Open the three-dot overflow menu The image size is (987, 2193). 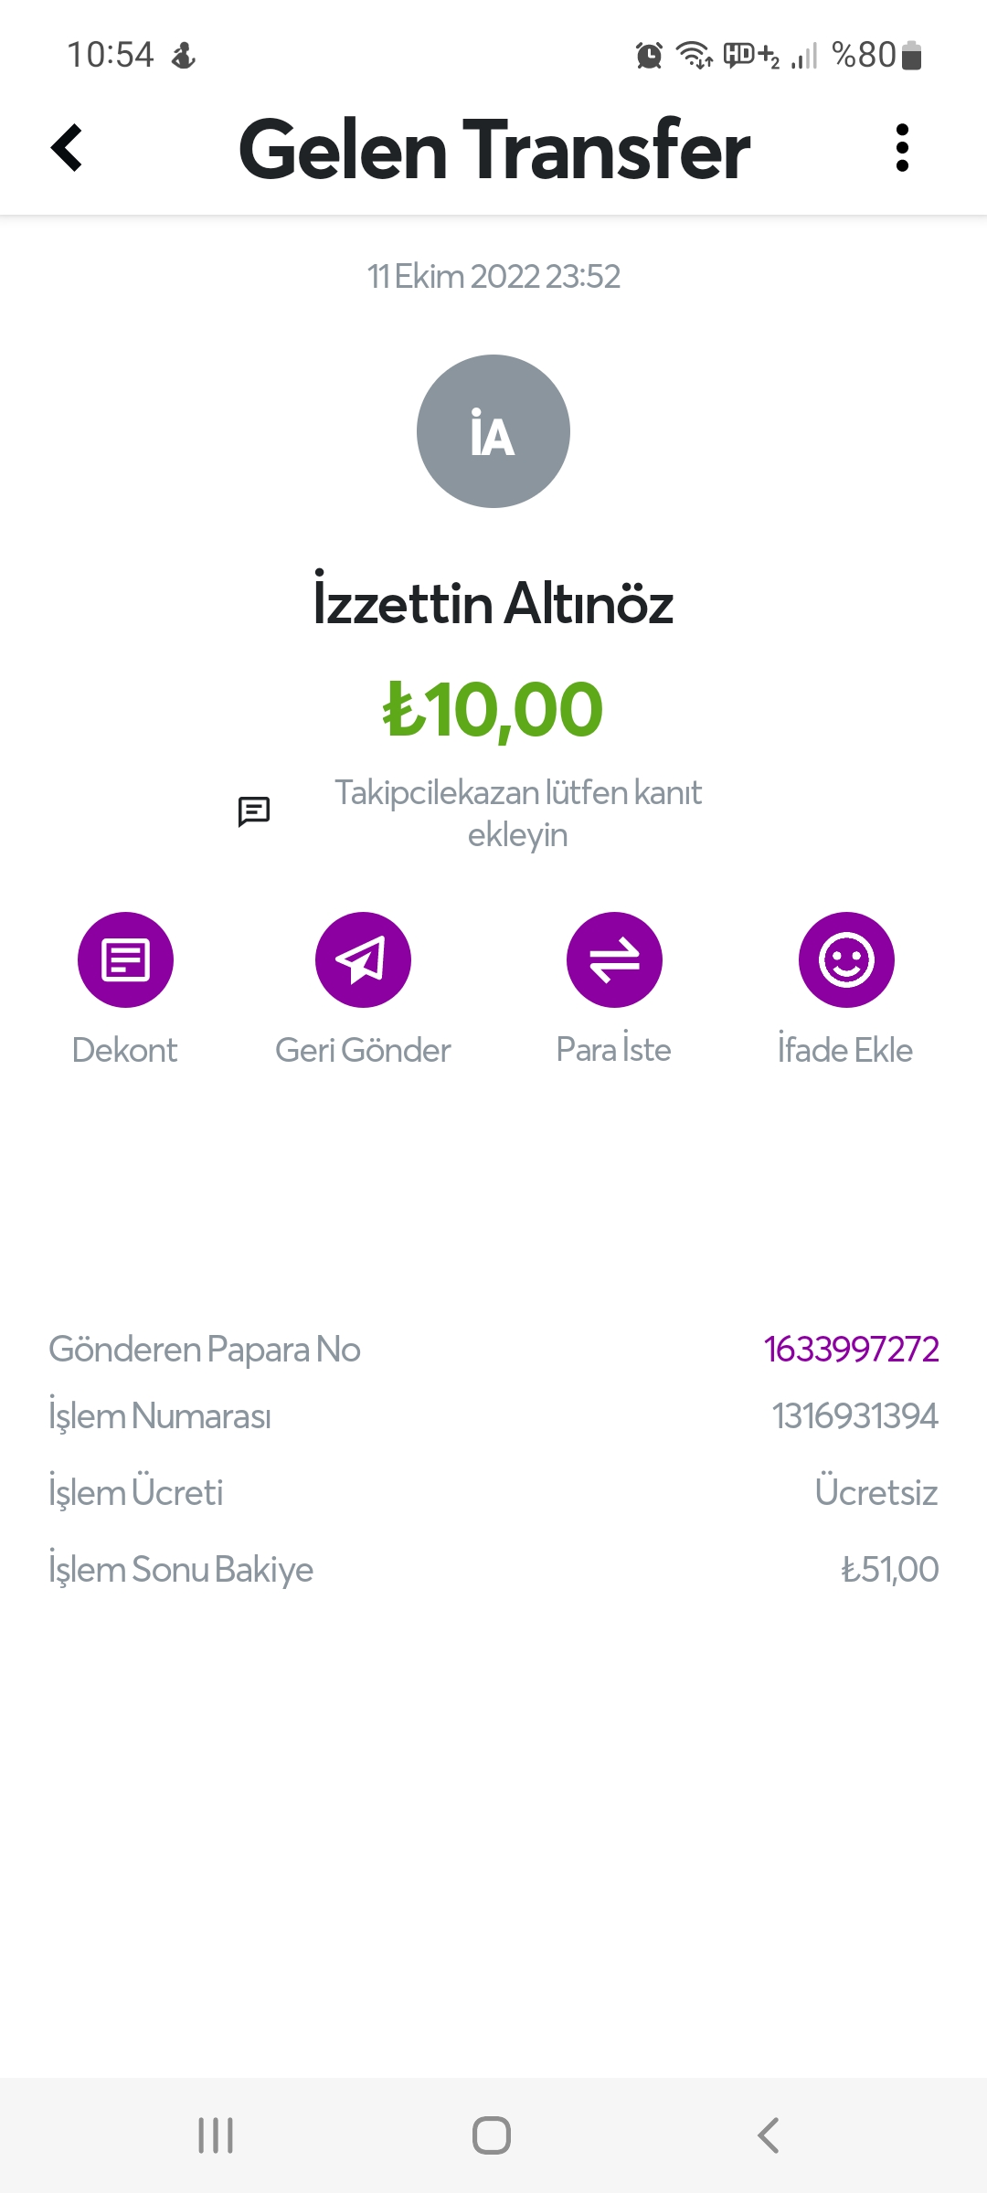[x=902, y=148]
